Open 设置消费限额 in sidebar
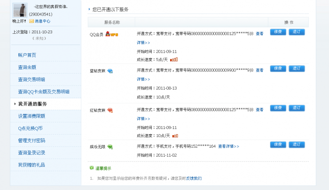This screenshot has width=329, height=190. click(x=31, y=116)
